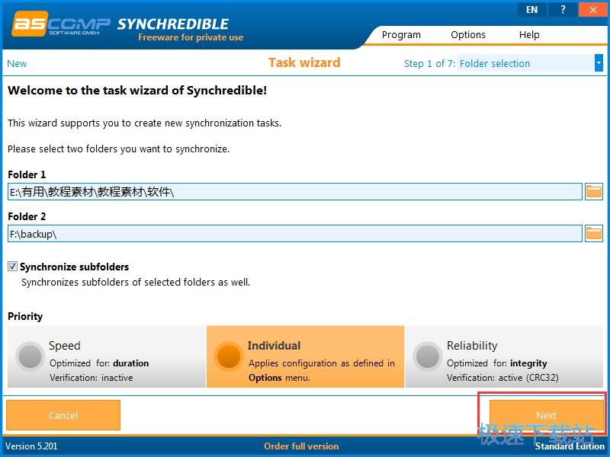The width and height of the screenshot is (610, 457).
Task: Click the Version 5.201 status text
Action: coord(31,446)
